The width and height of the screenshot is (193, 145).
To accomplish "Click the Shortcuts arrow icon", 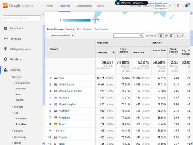I will [x=5, y=39].
